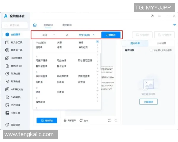Image resolution: width=178 pixels, height=142 pixels.
Task: Rotate the image with 旋转
Action: (84, 120)
